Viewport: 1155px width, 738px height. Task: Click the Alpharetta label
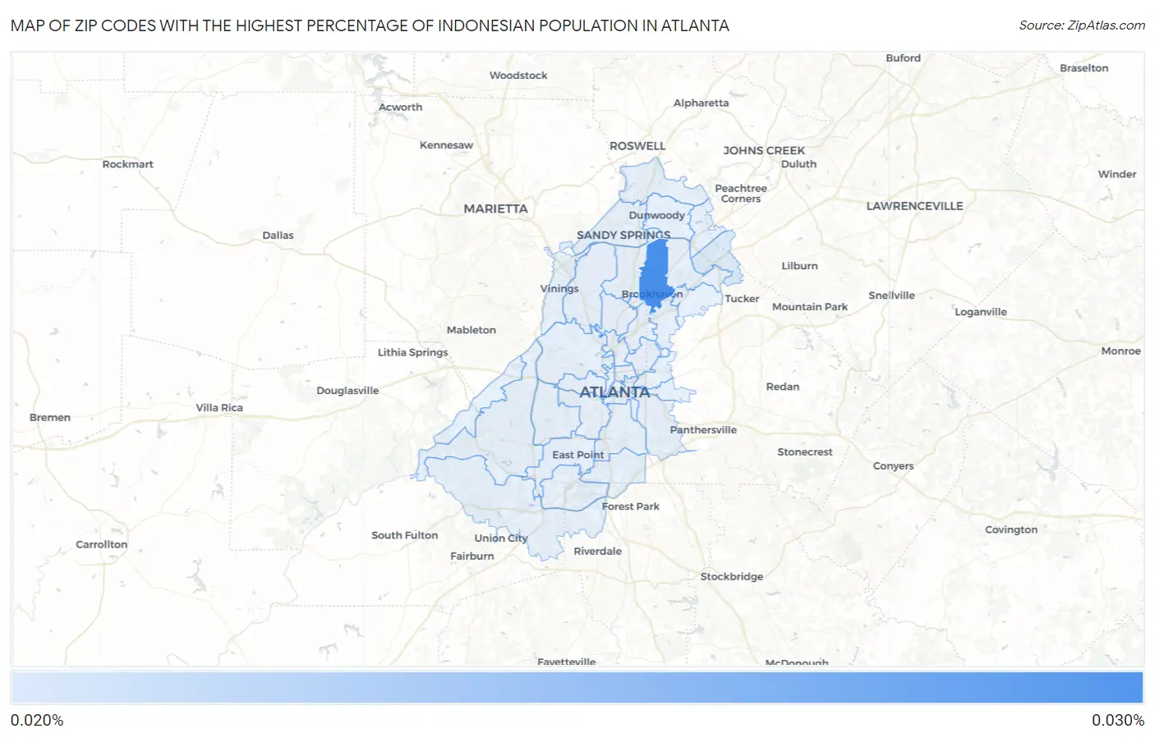pos(701,103)
